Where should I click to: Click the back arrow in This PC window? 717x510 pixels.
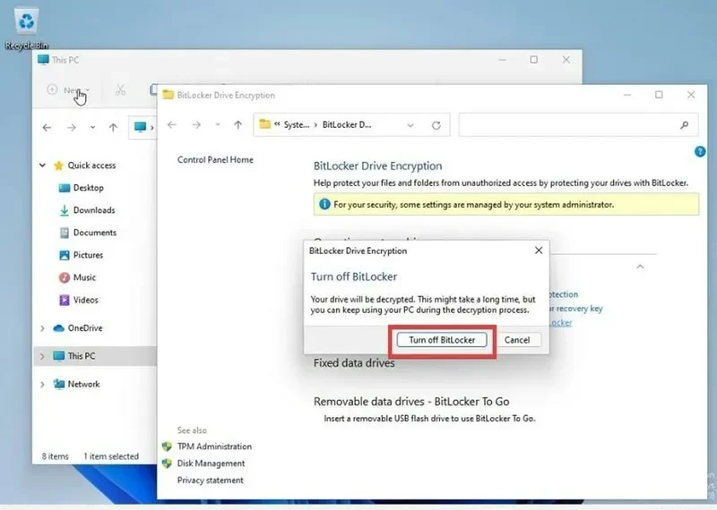[x=47, y=127]
